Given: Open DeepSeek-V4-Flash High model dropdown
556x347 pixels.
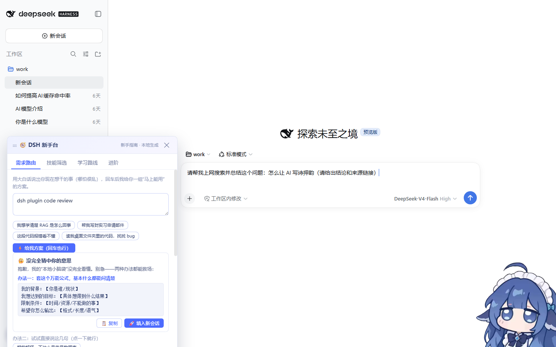Looking at the screenshot, I should 425,199.
